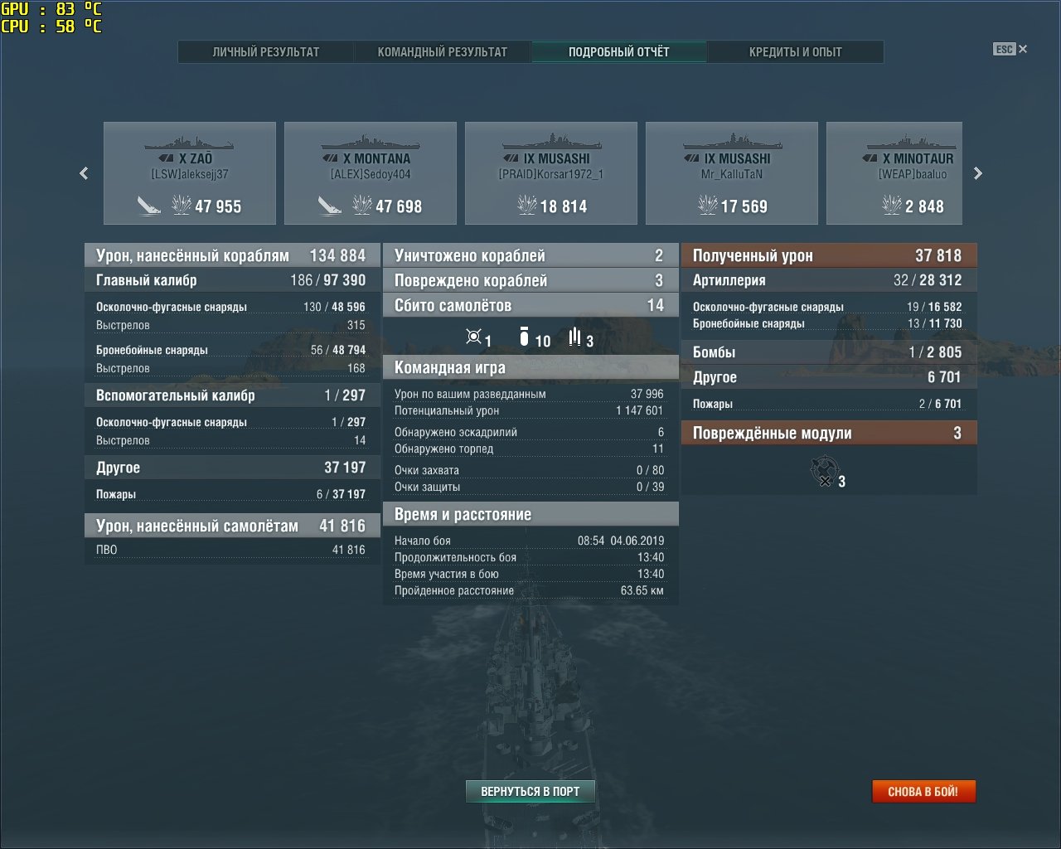Select the Korsar1972_1 MUSASHI card
The height and width of the screenshot is (849, 1061).
point(551,173)
